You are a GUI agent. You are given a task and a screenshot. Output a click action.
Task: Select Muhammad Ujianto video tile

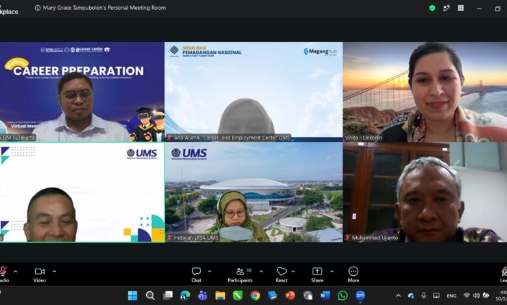[x=425, y=192]
